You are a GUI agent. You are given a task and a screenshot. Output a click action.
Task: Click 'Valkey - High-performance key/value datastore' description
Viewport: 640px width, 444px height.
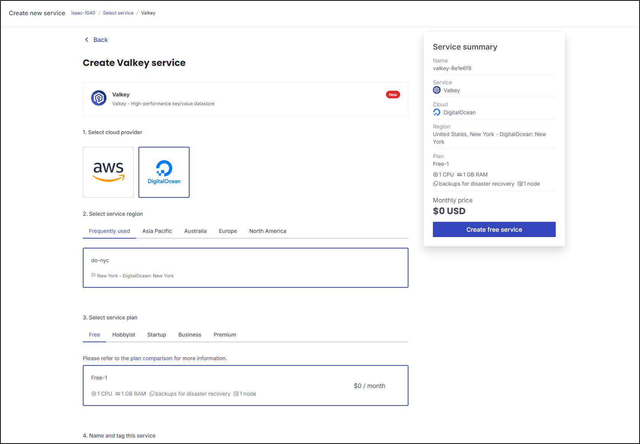163,104
